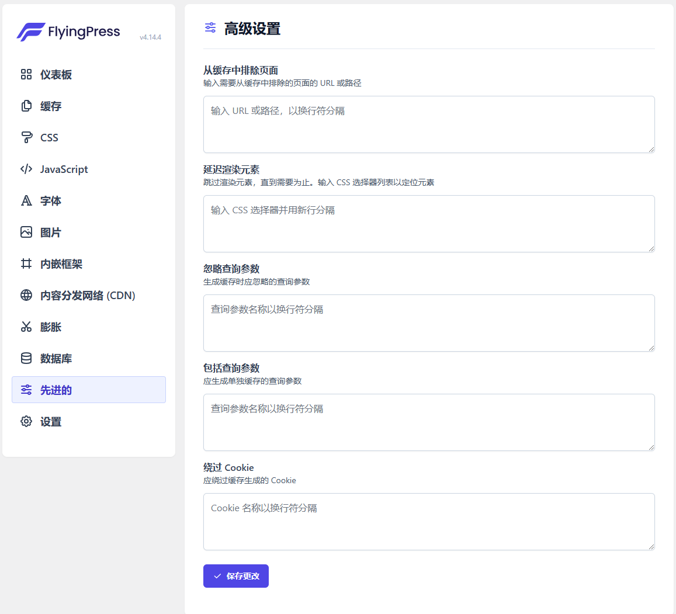Go to the JavaScript settings page
This screenshot has width=676, height=614.
[64, 169]
